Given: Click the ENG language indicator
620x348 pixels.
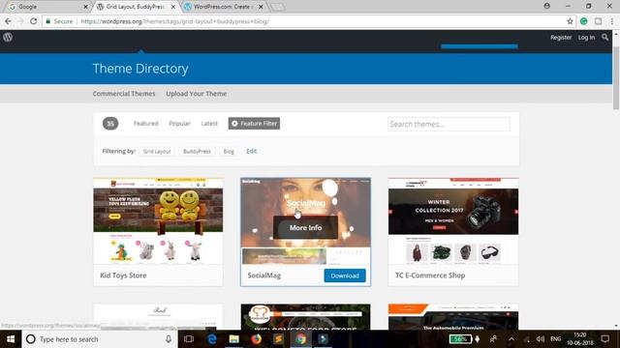Looking at the screenshot, I should (x=555, y=339).
